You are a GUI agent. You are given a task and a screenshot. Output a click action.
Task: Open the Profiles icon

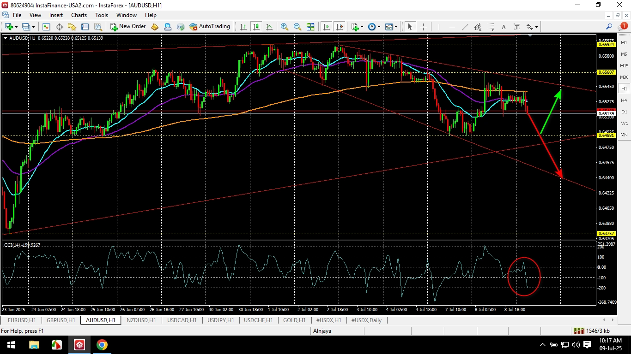26,27
